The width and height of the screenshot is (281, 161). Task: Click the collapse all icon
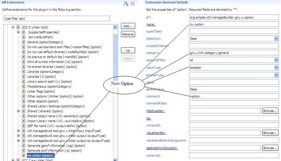133,4
